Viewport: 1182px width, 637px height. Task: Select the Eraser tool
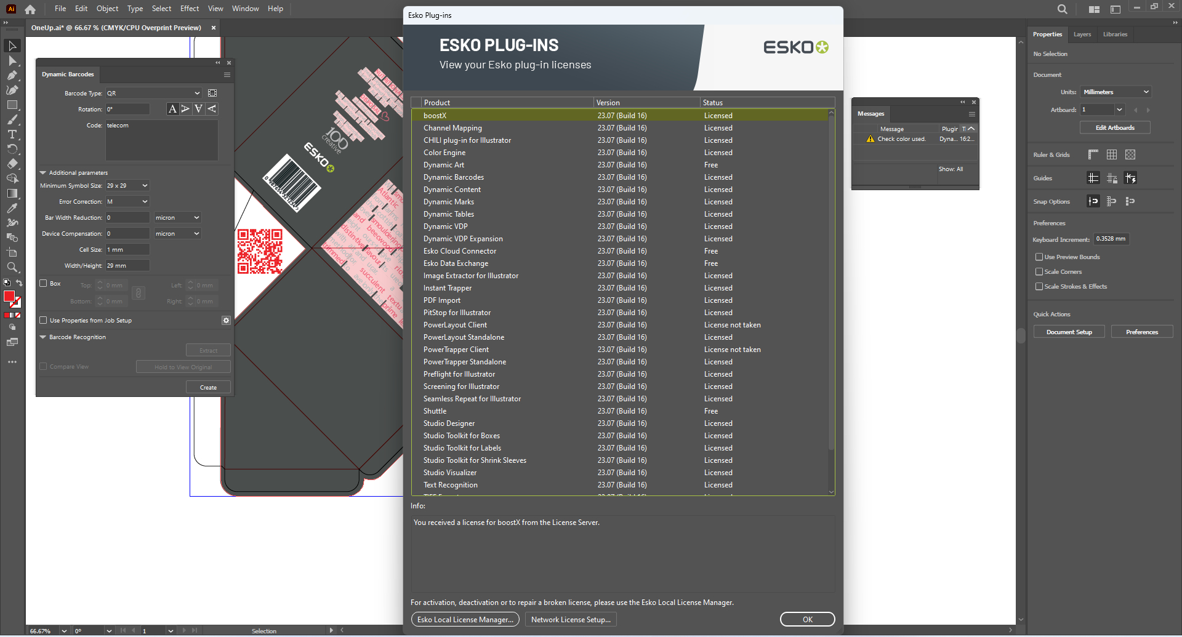tap(12, 164)
